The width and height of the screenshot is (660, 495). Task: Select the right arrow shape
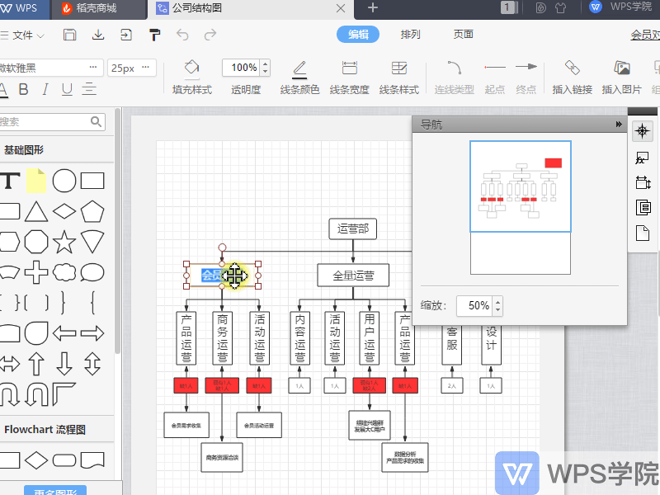point(92,333)
